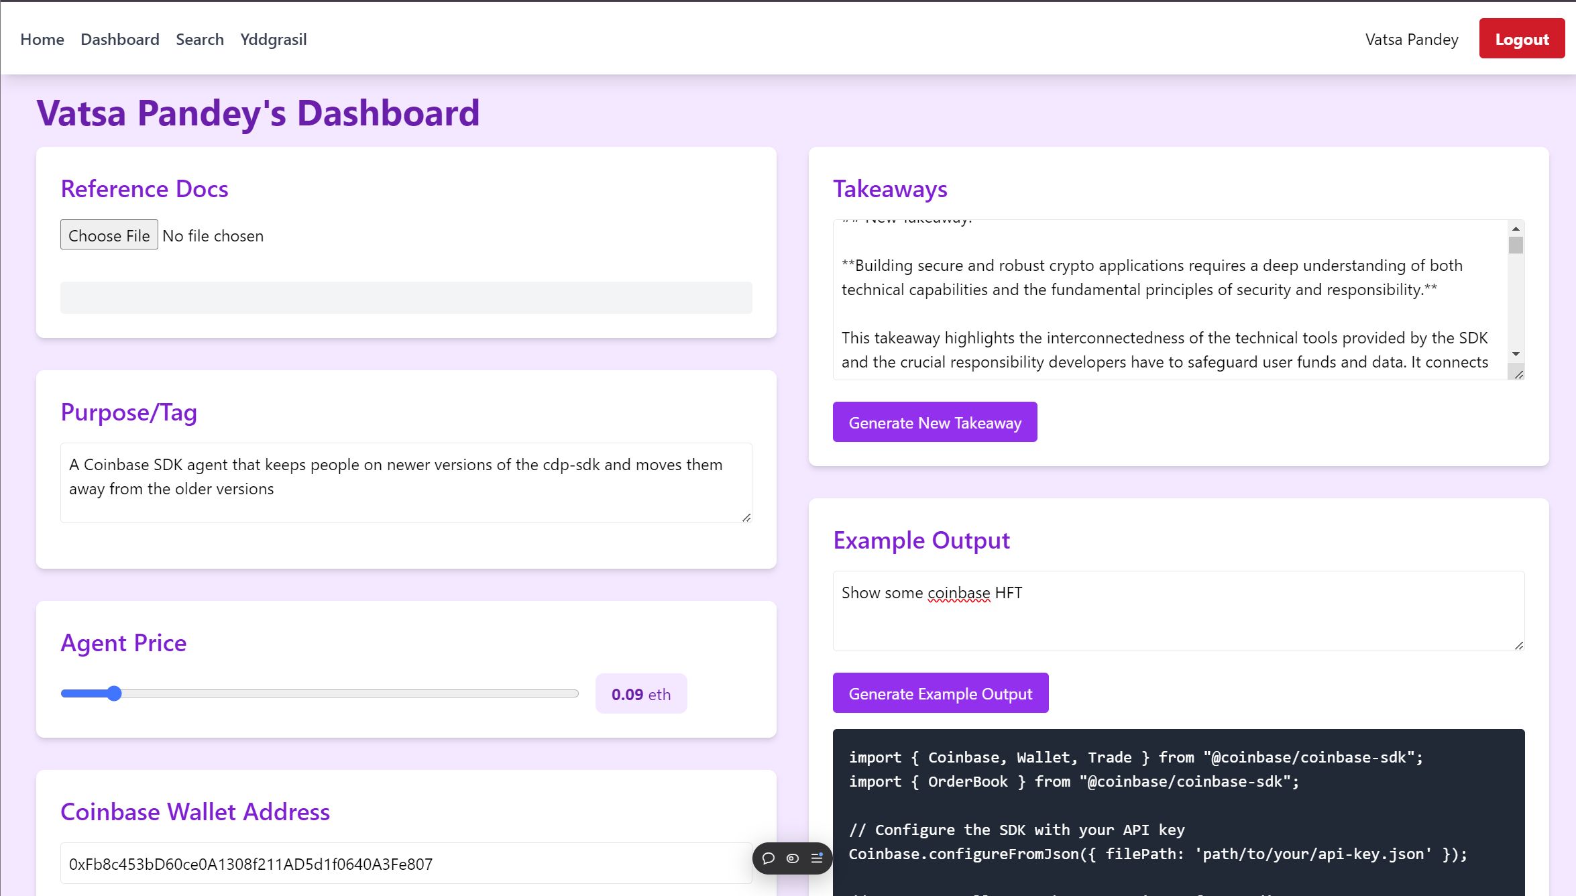Click the Example Output textarea resize grip
Screen dimensions: 1576x896
click(1519, 645)
